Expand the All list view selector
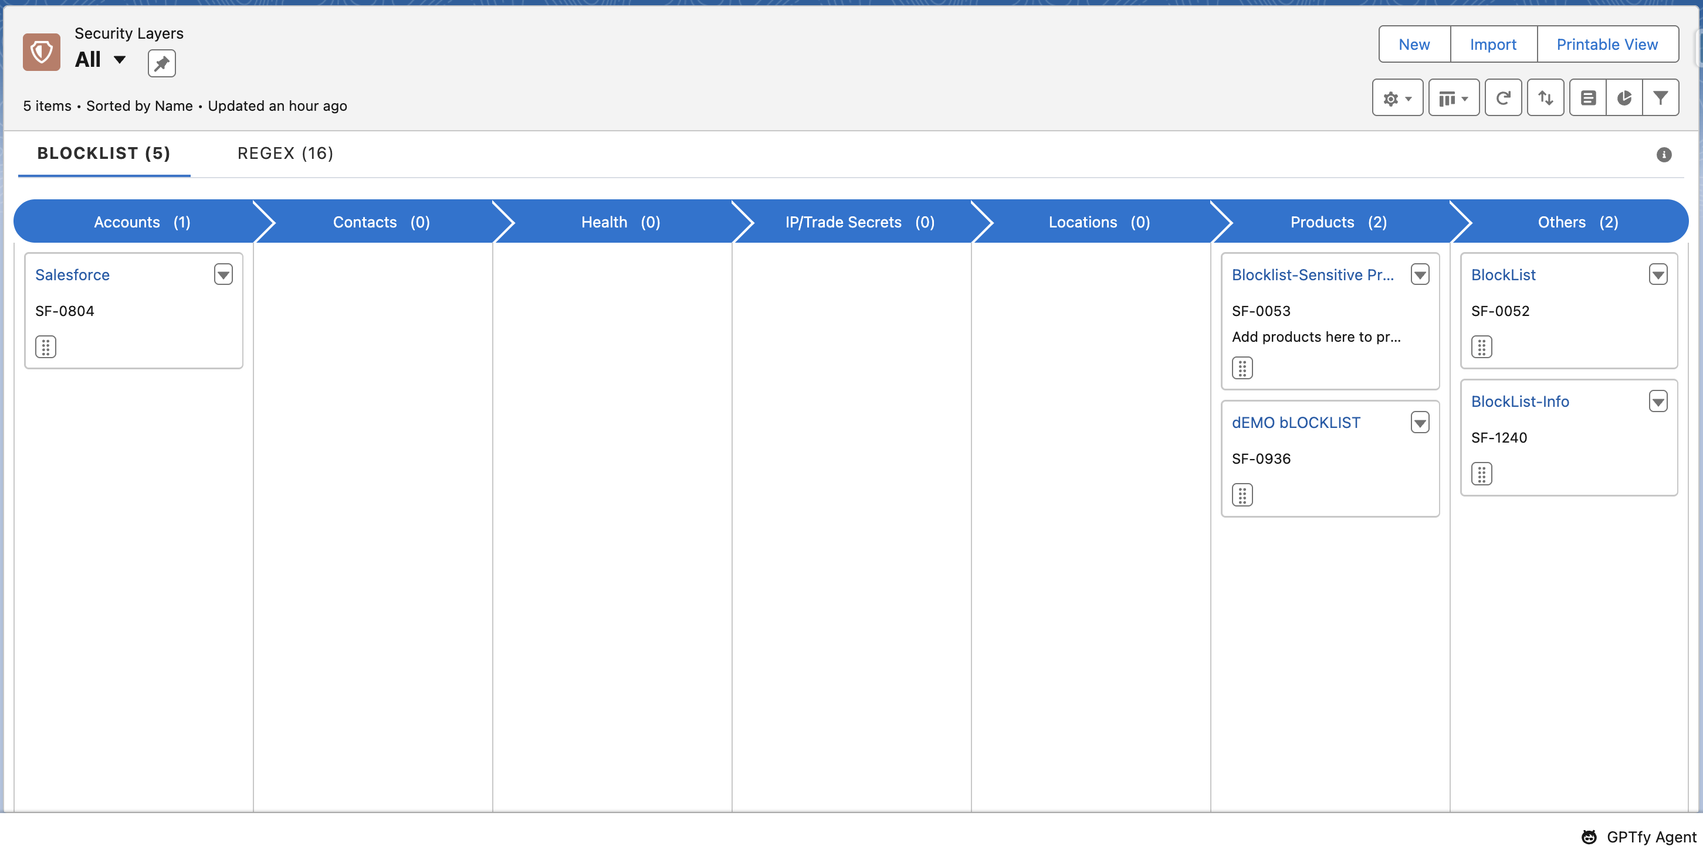The image size is (1703, 860). (120, 59)
